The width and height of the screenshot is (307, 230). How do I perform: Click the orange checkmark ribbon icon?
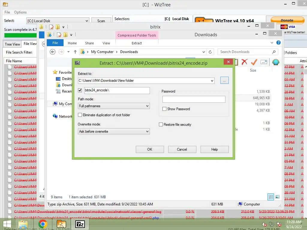tap(254, 62)
